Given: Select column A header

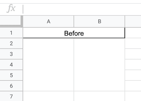Looking at the screenshot, I should point(48,21).
